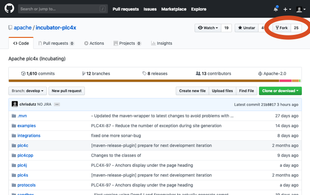Click the releases tag icon
The height and width of the screenshot is (195, 310).
[x=144, y=74]
